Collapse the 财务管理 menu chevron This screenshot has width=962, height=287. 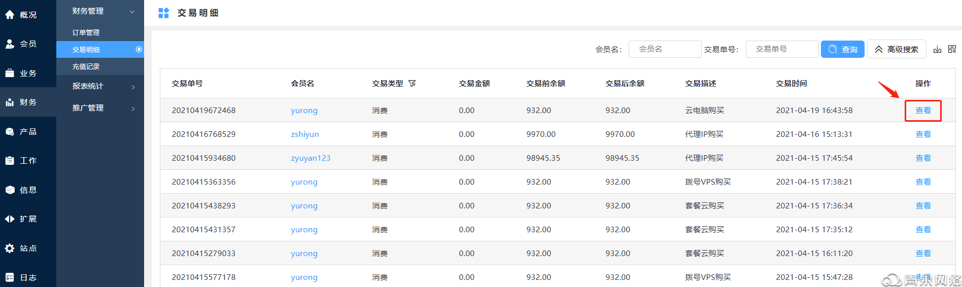(x=132, y=12)
